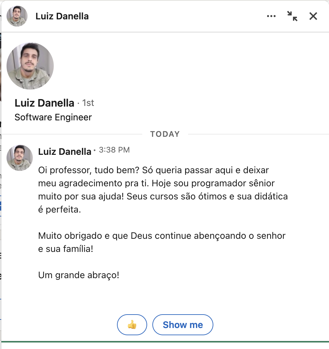Click the "Show me" quick reply button

[183, 325]
